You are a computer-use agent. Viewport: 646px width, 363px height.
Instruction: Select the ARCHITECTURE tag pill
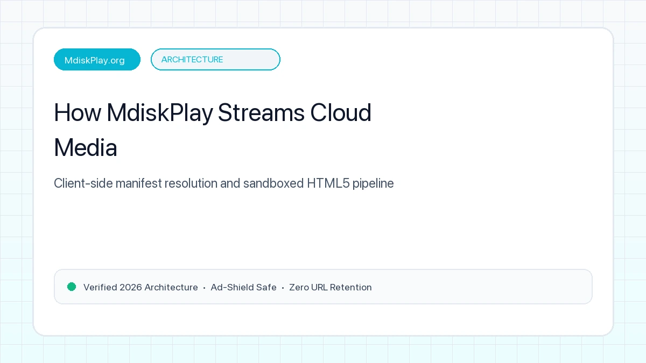[x=215, y=60]
